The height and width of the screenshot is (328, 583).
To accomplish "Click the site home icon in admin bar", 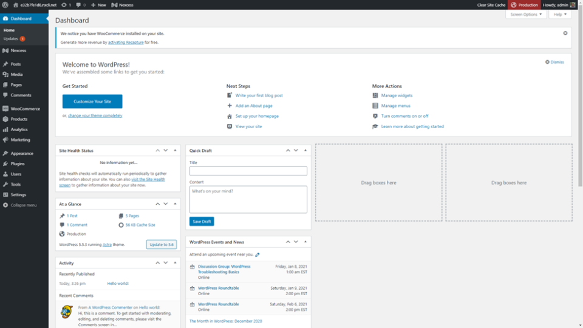I will 16,5.
